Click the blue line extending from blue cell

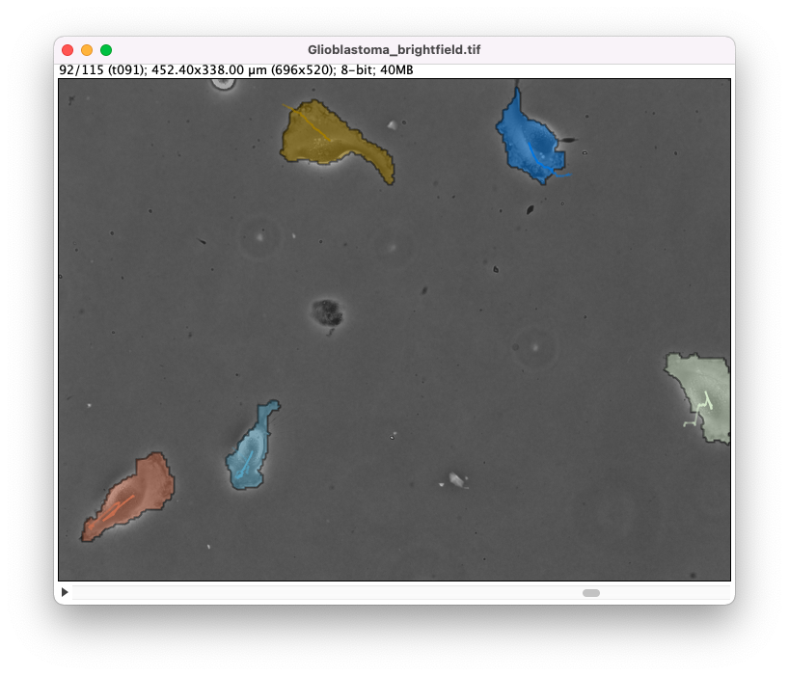[559, 176]
